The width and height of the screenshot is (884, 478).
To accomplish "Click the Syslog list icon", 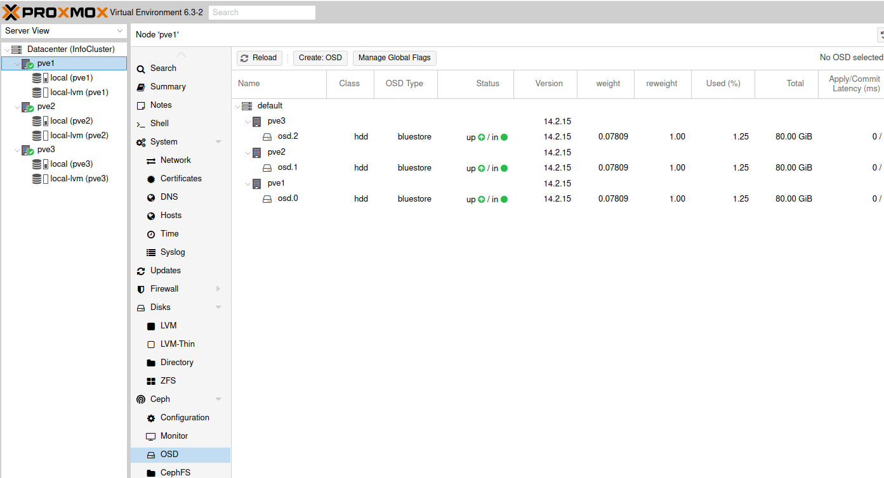I will click(151, 252).
